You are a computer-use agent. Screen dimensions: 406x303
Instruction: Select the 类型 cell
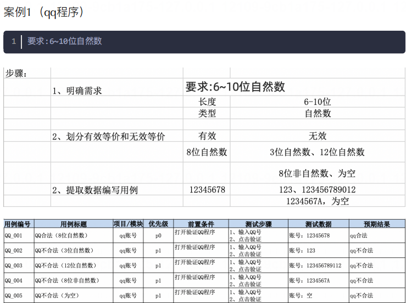207,113
